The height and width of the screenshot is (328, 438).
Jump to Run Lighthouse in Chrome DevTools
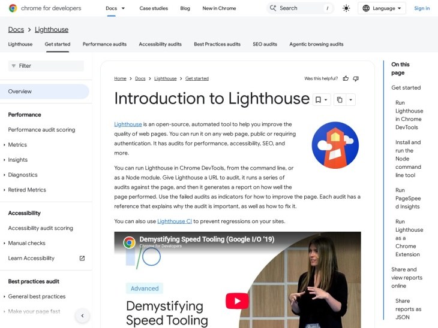pyautogui.click(x=409, y=115)
